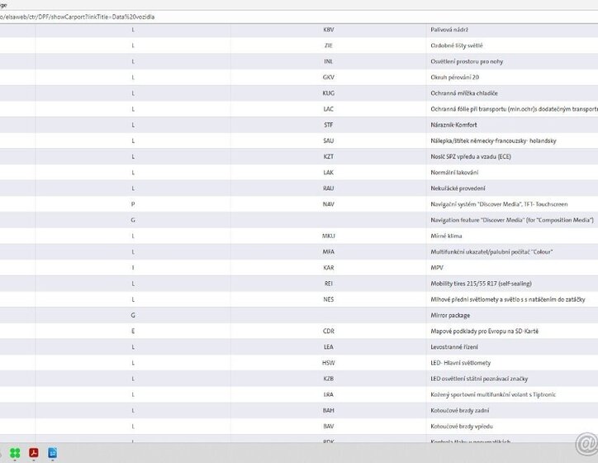Open the red Adobe PDF taskbar icon

coord(35,452)
